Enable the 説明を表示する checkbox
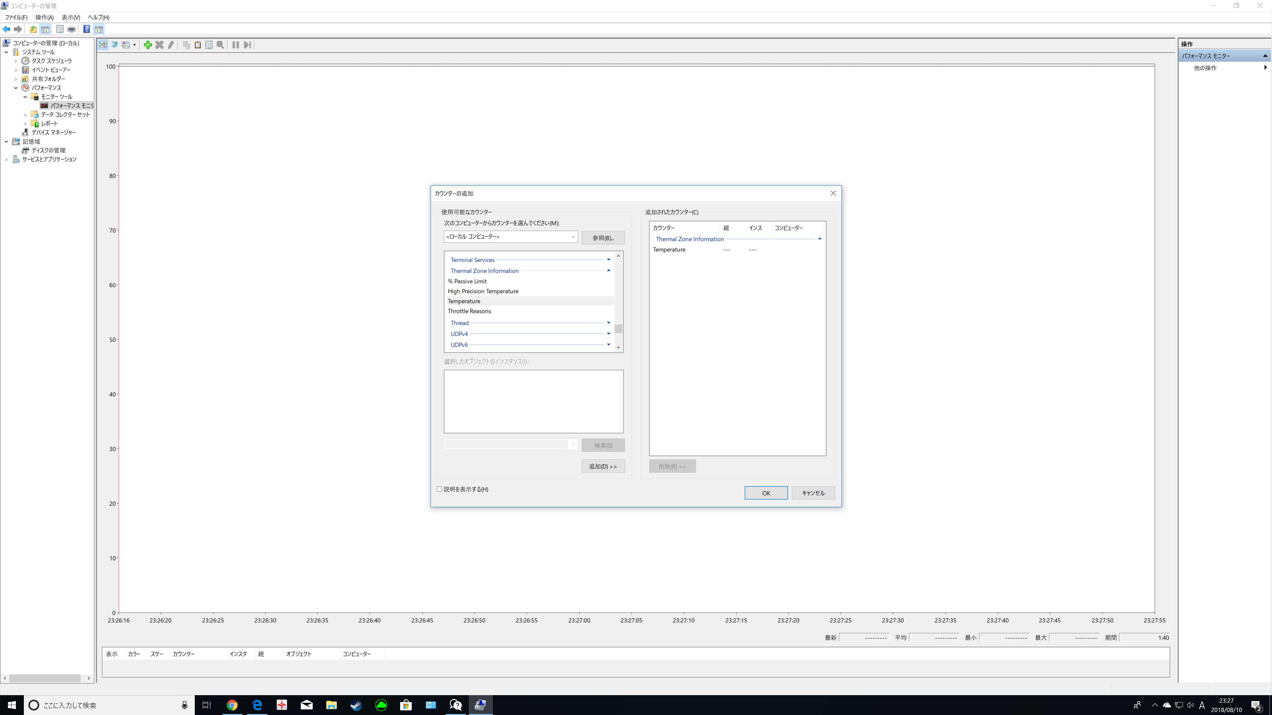 coord(440,489)
